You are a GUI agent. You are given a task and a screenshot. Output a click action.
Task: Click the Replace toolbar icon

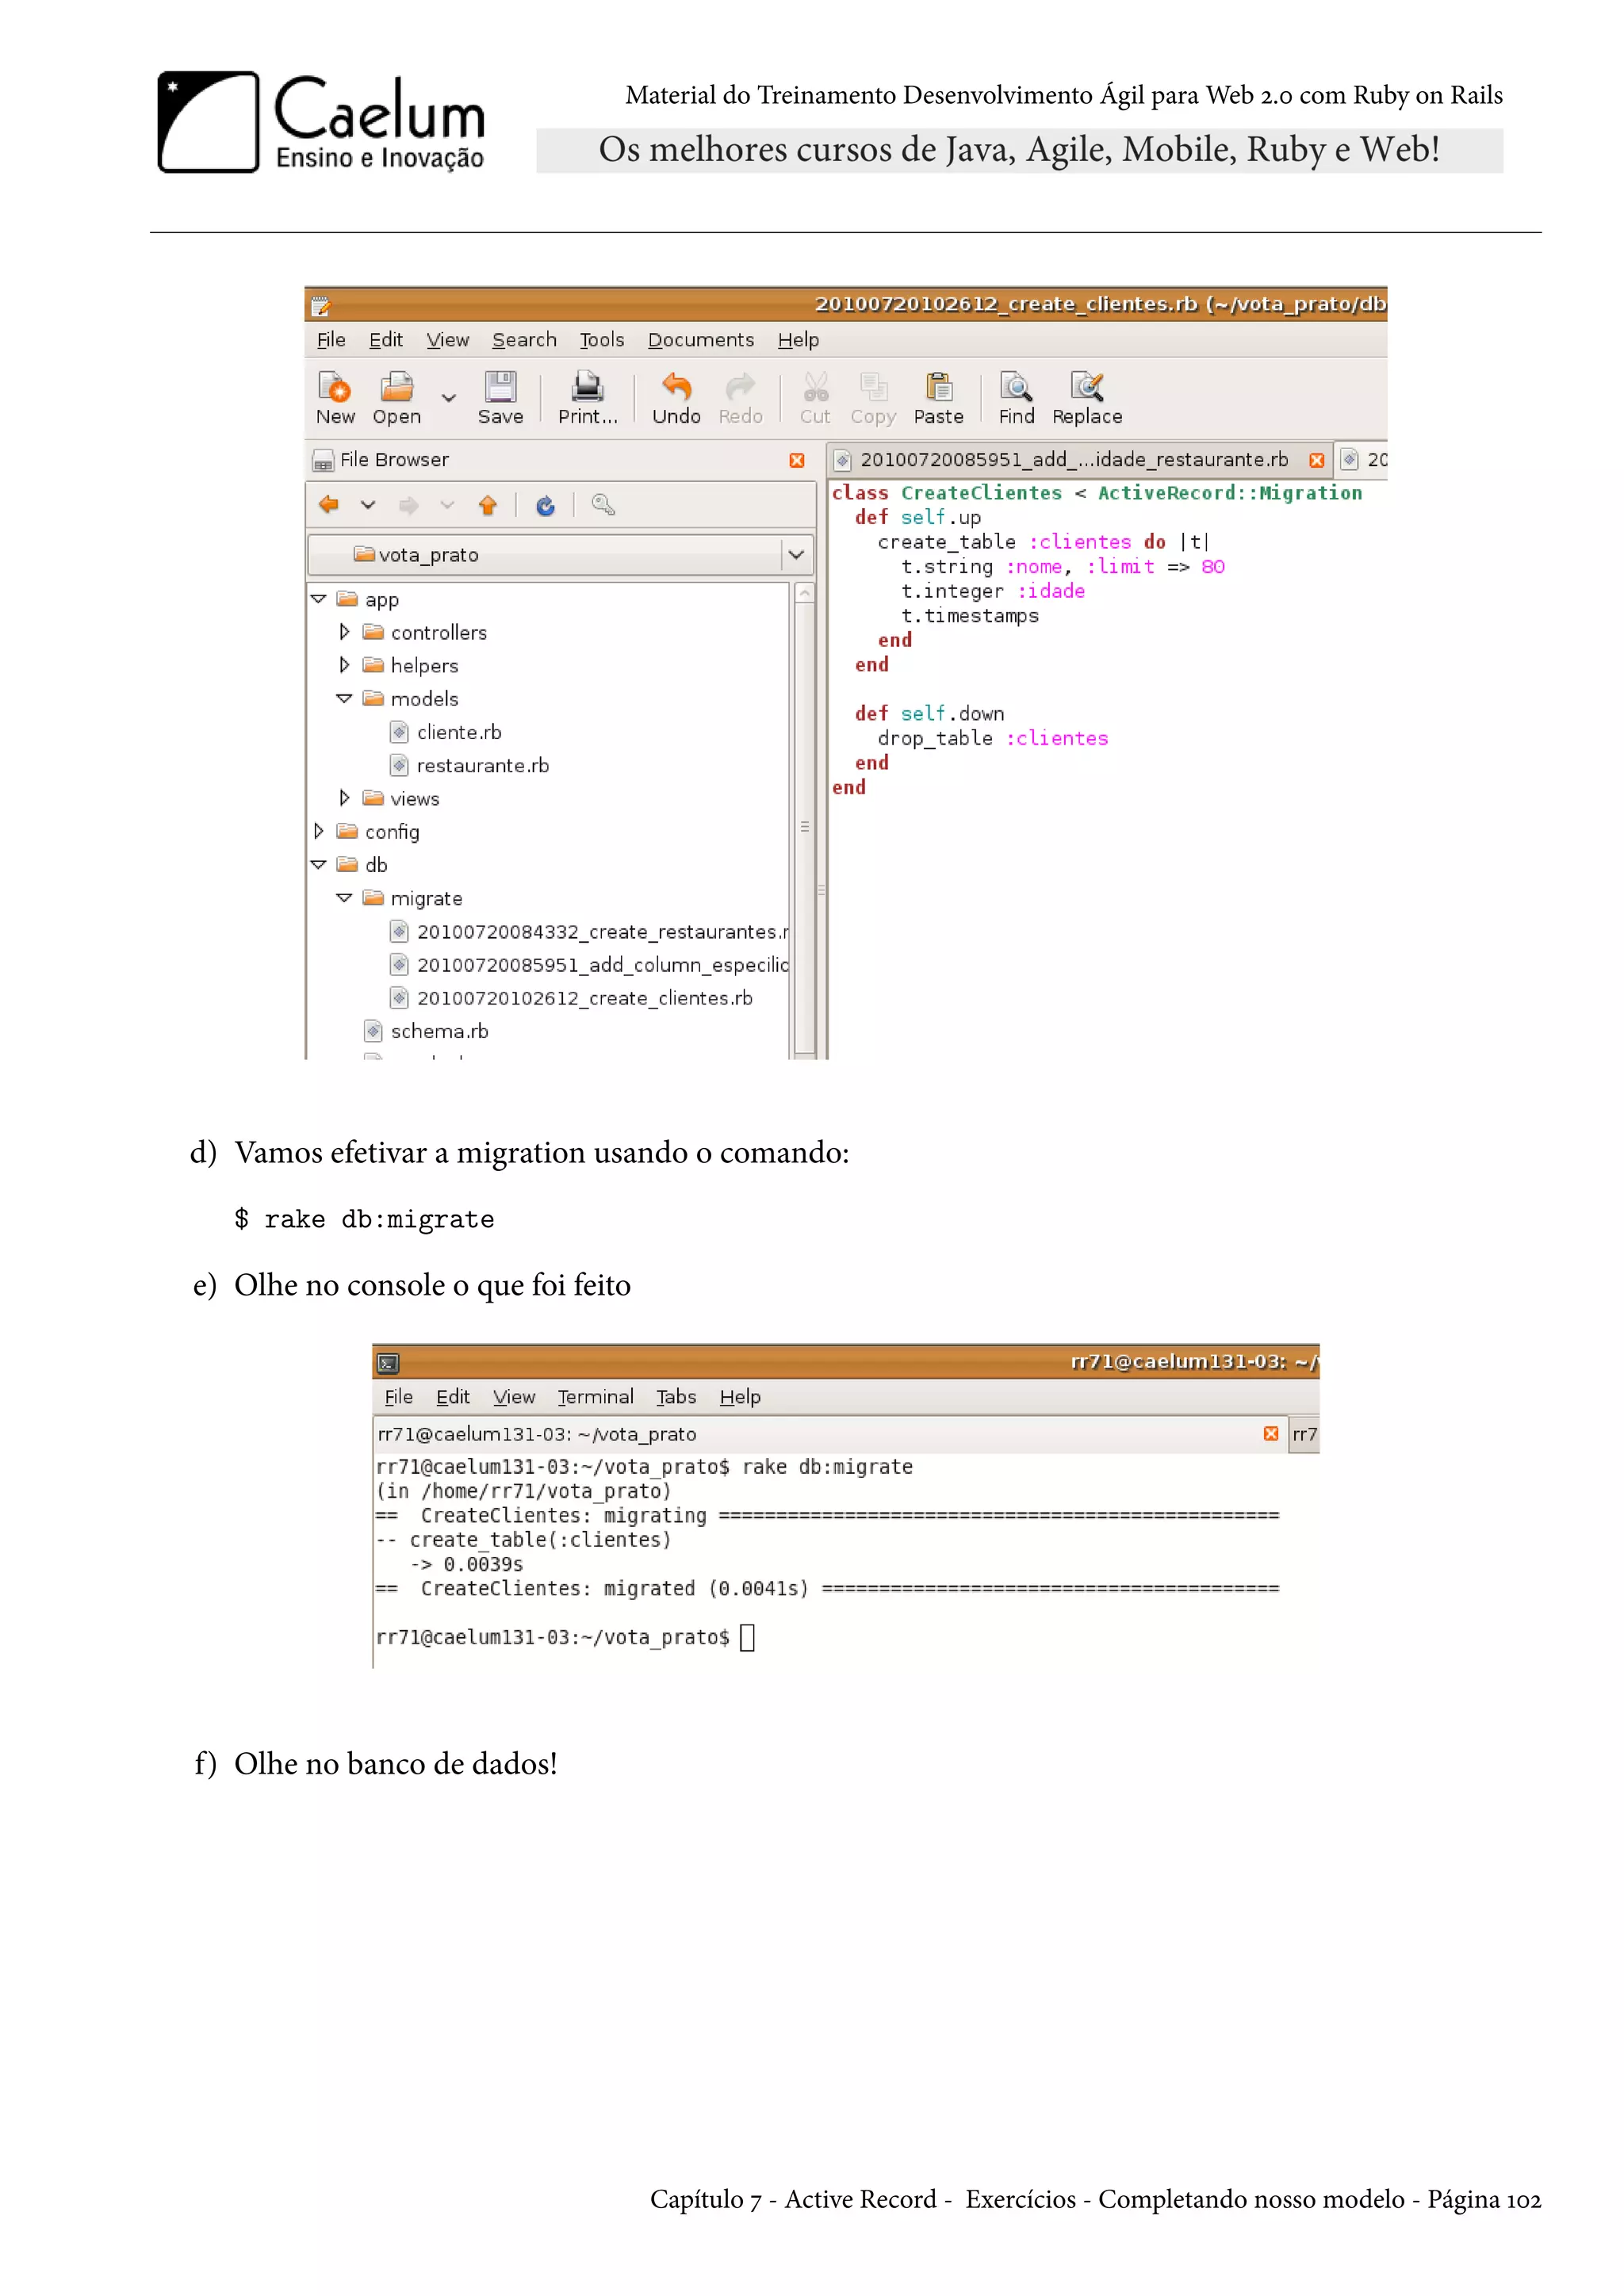1087,387
